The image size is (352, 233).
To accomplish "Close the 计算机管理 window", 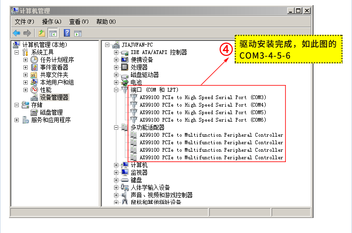I will tap(307, 10).
